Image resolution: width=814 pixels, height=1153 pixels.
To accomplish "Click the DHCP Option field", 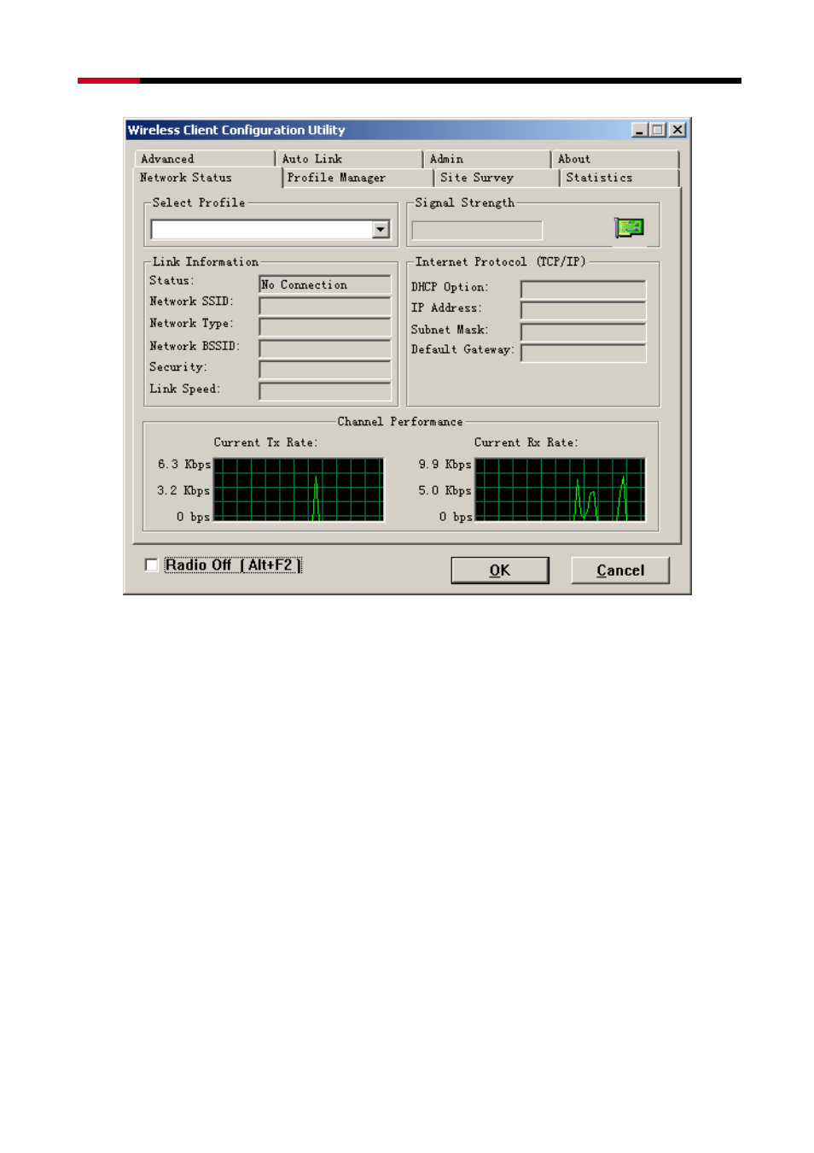I will pos(584,290).
